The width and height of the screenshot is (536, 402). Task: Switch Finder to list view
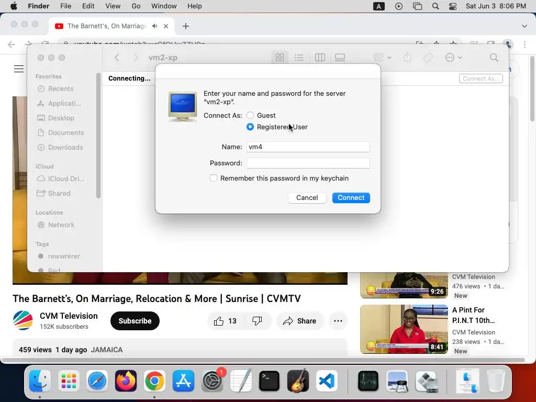(299, 58)
